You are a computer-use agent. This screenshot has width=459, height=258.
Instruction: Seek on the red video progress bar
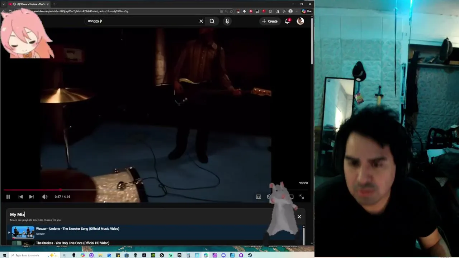[155, 190]
